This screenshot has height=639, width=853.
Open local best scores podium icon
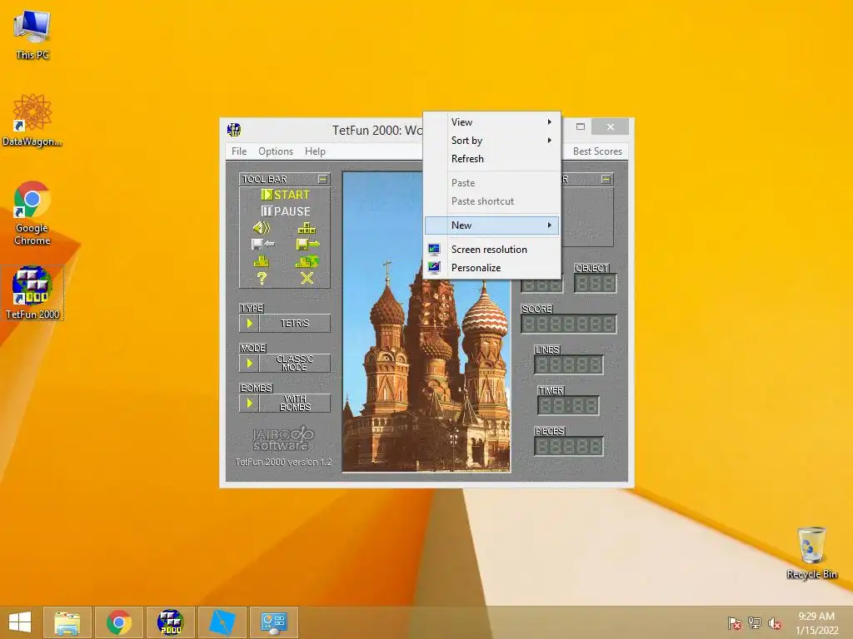click(x=262, y=261)
